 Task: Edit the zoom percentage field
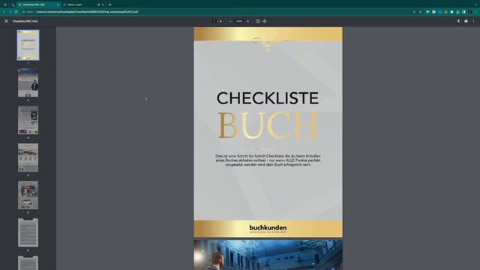coord(239,22)
